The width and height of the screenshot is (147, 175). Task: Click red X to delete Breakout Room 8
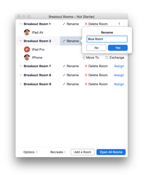tap(86, 75)
